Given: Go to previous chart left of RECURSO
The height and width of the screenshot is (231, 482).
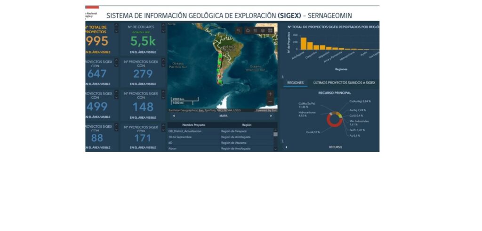Looking at the screenshot, I should point(287,147).
